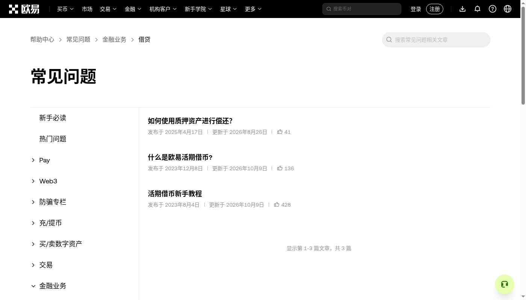Image resolution: width=526 pixels, height=300 pixels.
Task: Open the language globe icon
Action: coord(508,9)
